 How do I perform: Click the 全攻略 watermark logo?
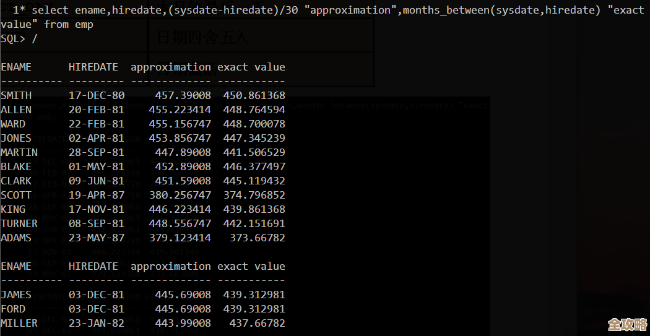click(626, 325)
